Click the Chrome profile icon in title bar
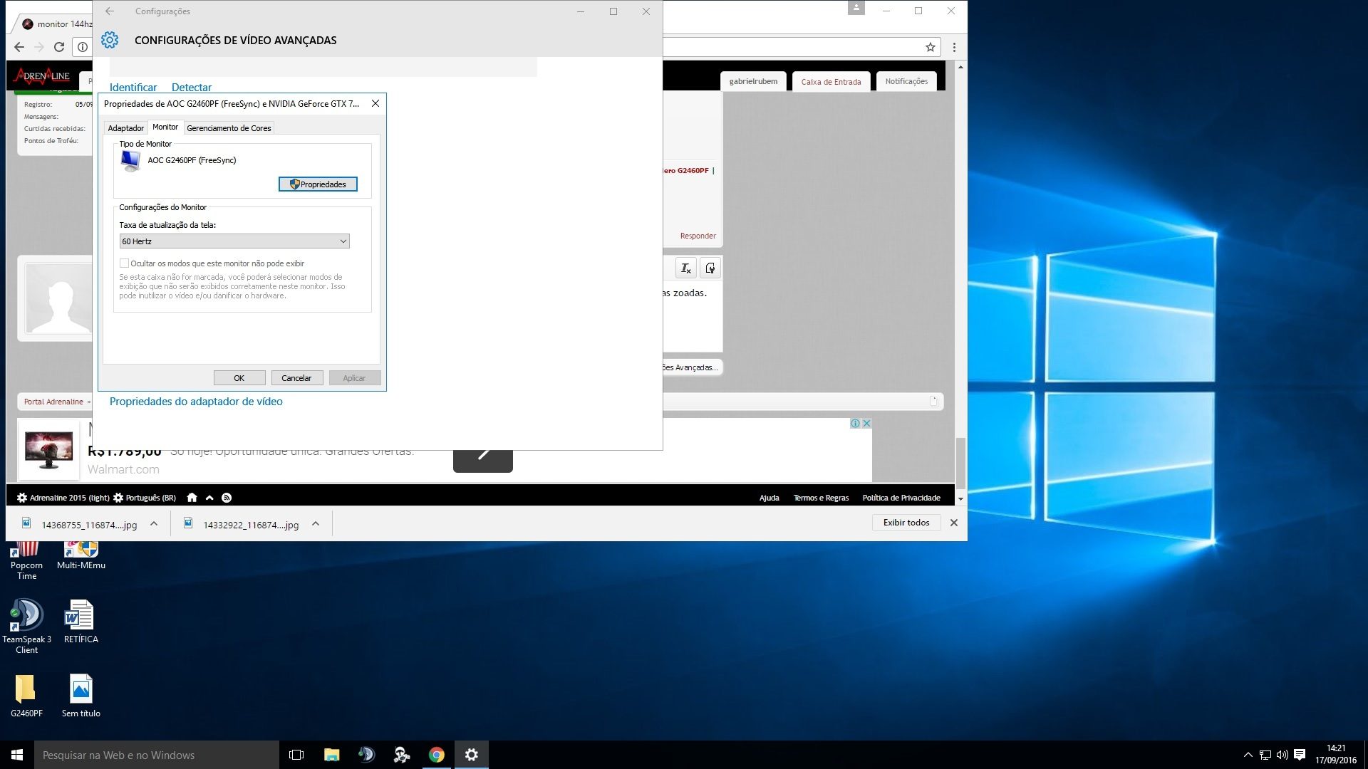 pyautogui.click(x=856, y=8)
